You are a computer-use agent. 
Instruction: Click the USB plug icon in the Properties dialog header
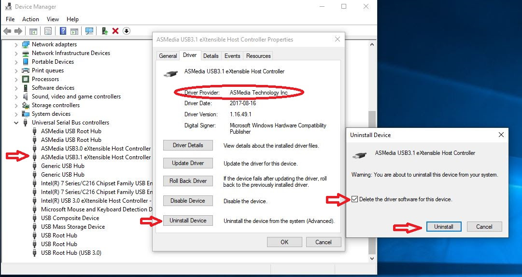pyautogui.click(x=171, y=73)
